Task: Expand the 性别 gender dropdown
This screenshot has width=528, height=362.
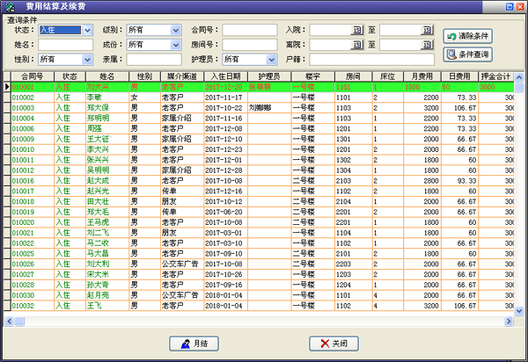Action: click(x=86, y=59)
